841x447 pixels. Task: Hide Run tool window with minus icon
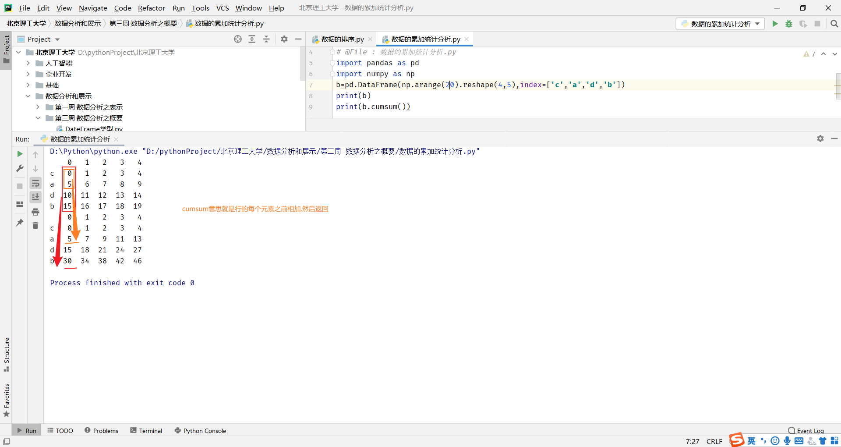pyautogui.click(x=834, y=138)
